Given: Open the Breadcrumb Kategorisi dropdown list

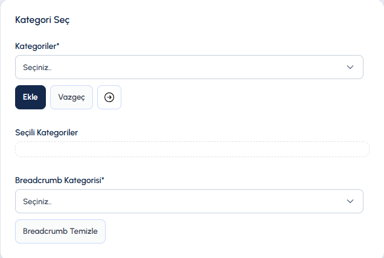Looking at the screenshot, I should (189, 201).
